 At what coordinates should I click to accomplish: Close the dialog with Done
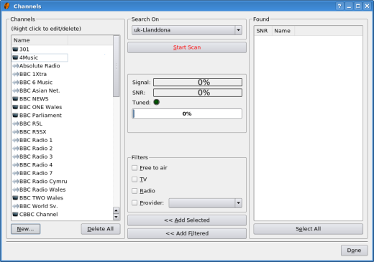(x=354, y=251)
